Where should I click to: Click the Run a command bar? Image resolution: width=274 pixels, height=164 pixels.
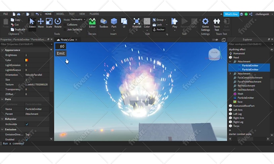point(136,143)
